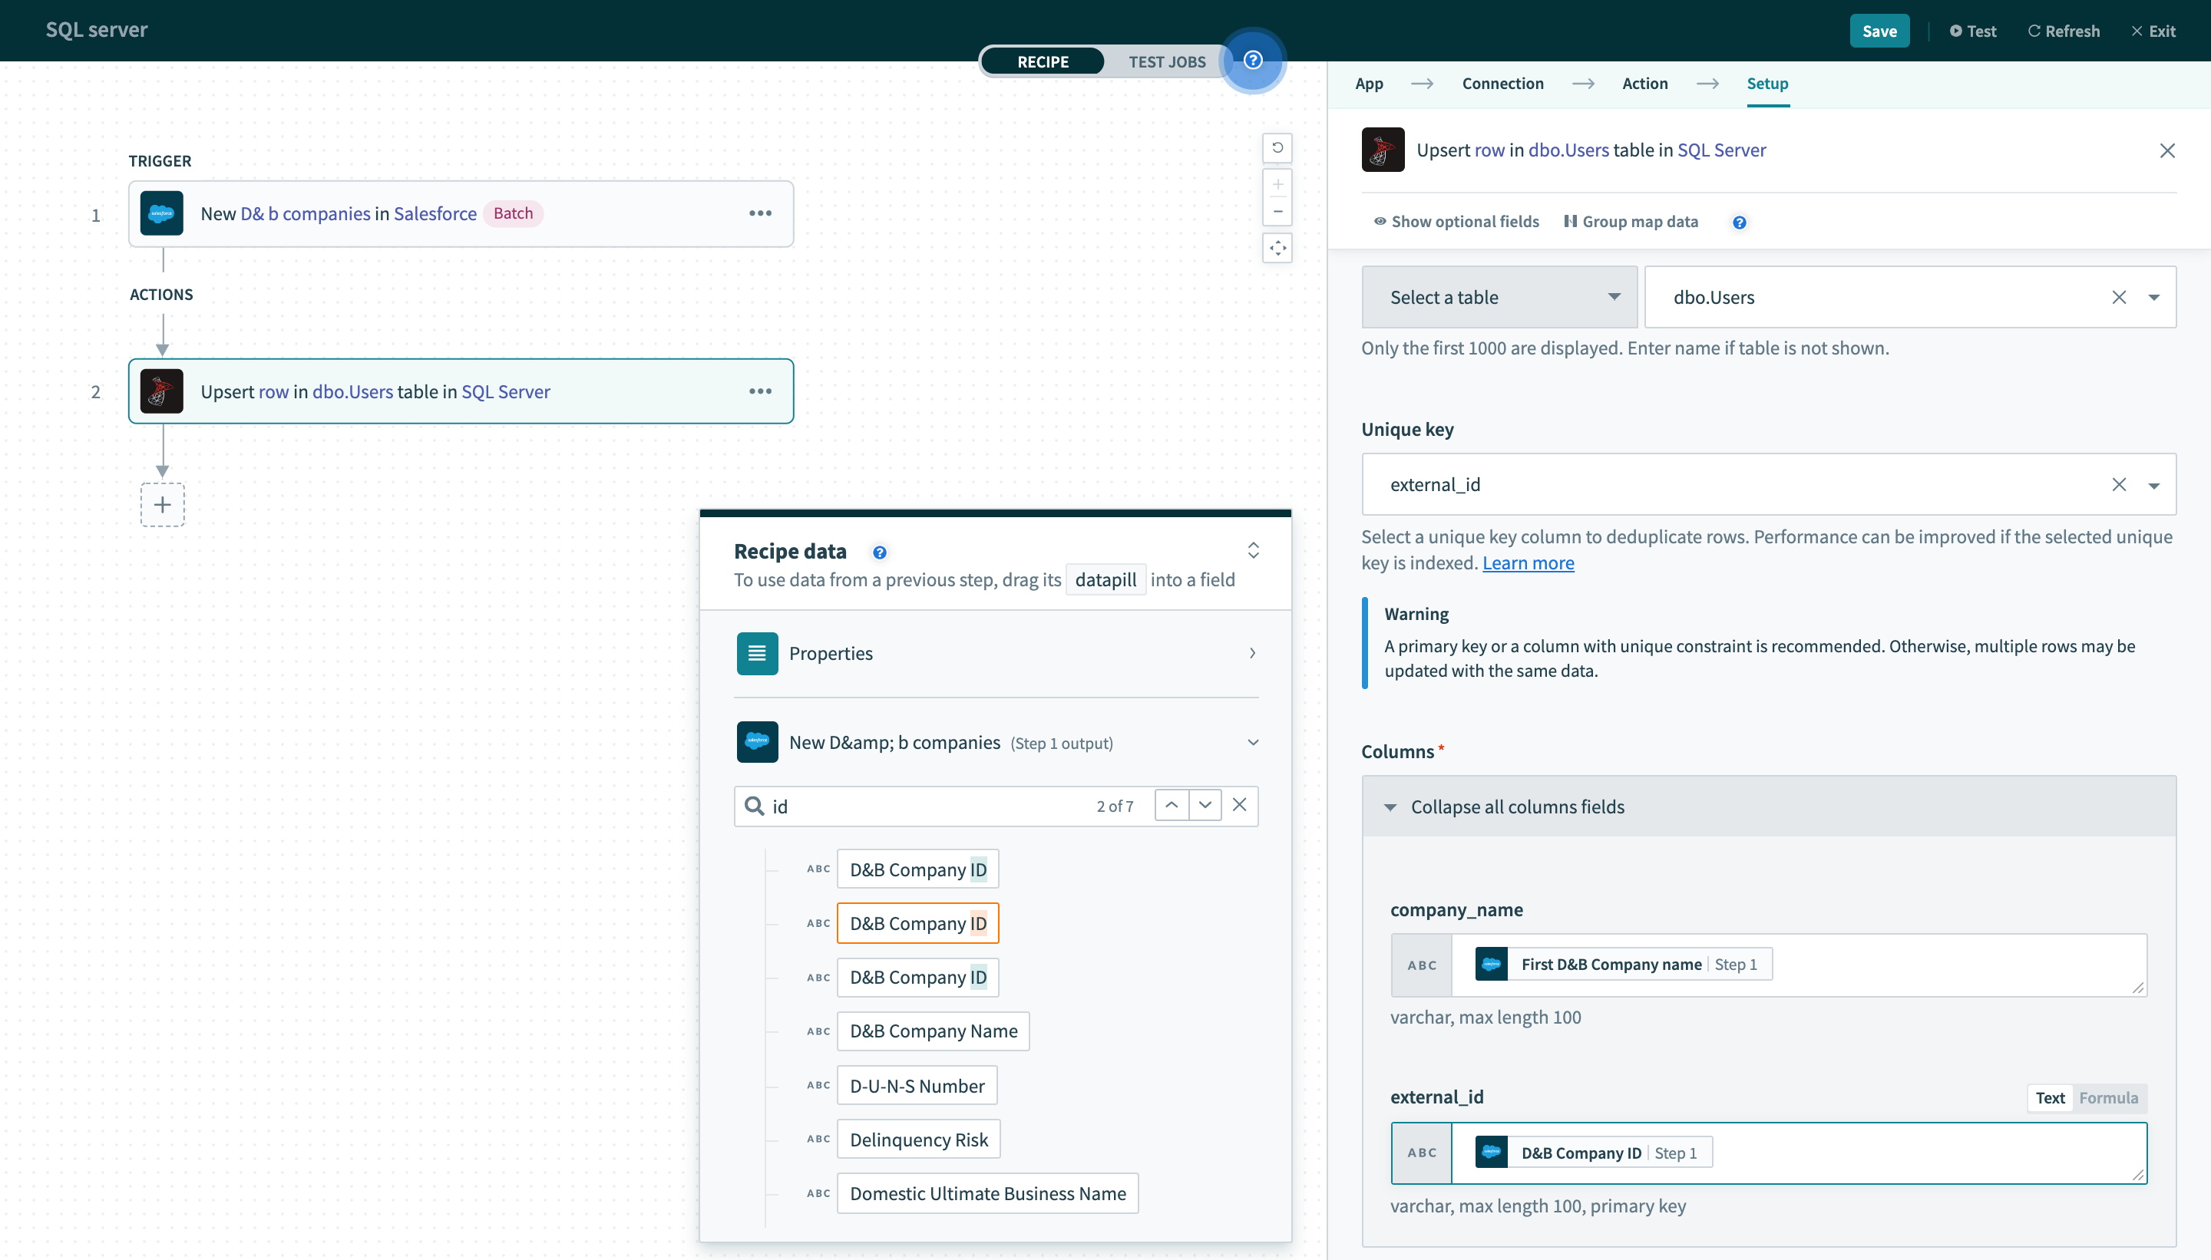Viewport: 2211px width, 1260px height.
Task: Add a new step with plus
Action: tap(163, 506)
